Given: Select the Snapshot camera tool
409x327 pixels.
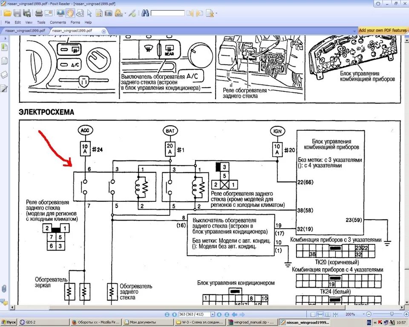Looking at the screenshot, I should coord(109,13).
